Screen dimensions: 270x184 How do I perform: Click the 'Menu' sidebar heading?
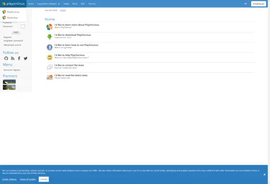(x=8, y=65)
